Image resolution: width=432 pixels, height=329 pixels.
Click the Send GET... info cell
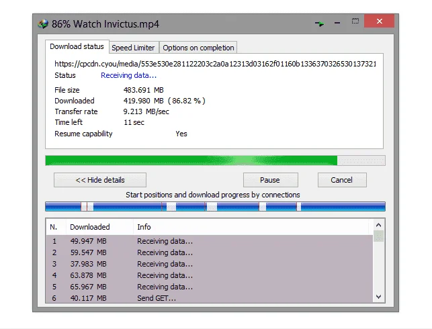click(x=157, y=298)
